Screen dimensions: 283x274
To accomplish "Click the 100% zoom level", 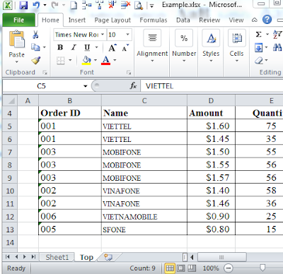I will (211, 268).
